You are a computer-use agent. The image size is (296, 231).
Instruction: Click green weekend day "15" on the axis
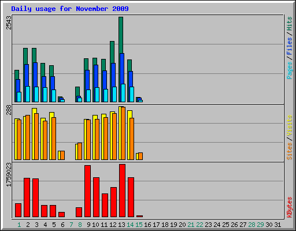(139, 225)
